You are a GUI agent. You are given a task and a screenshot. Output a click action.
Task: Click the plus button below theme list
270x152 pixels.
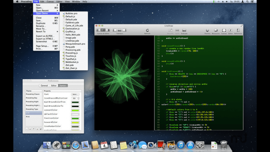click(30, 129)
